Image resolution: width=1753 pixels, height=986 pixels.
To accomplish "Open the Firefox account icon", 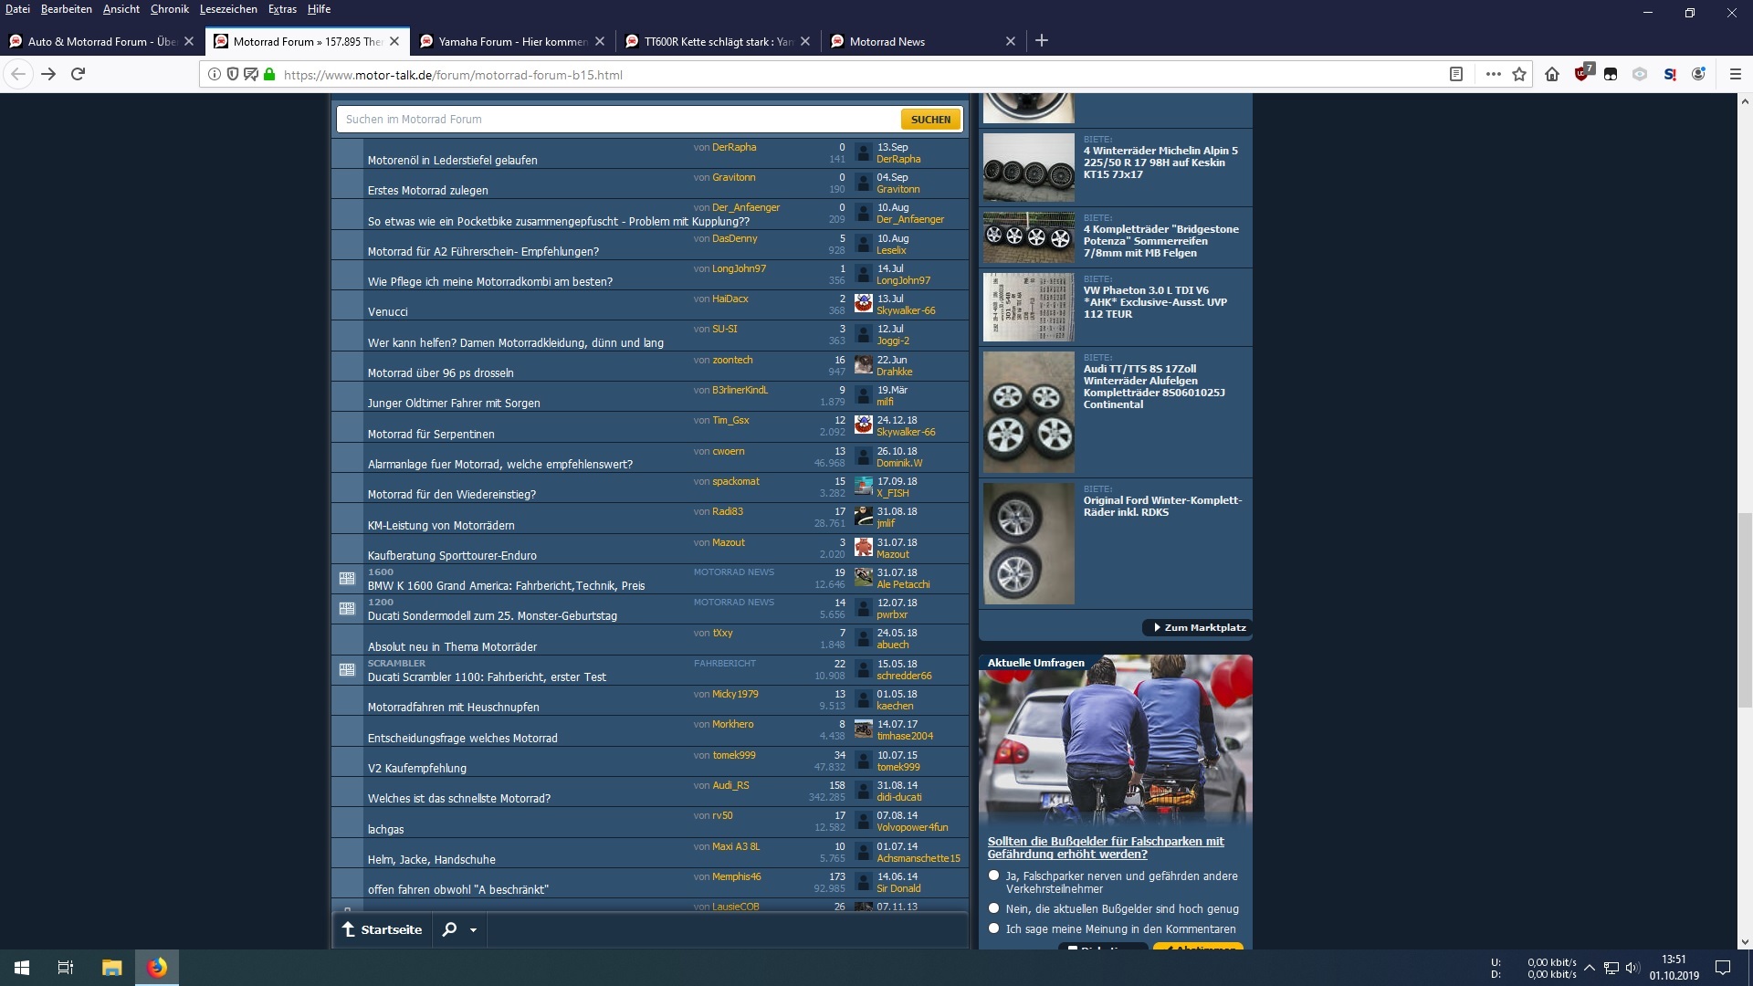I will point(1698,74).
